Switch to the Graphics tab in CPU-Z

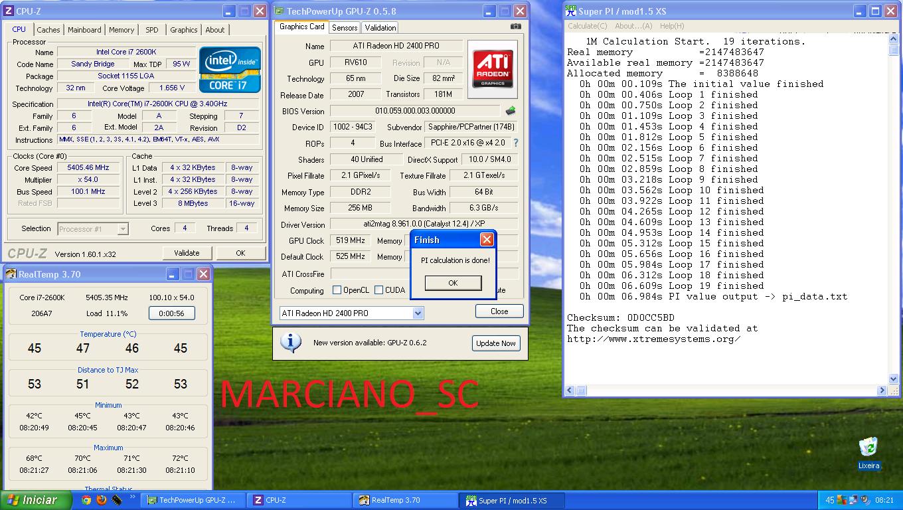click(184, 30)
